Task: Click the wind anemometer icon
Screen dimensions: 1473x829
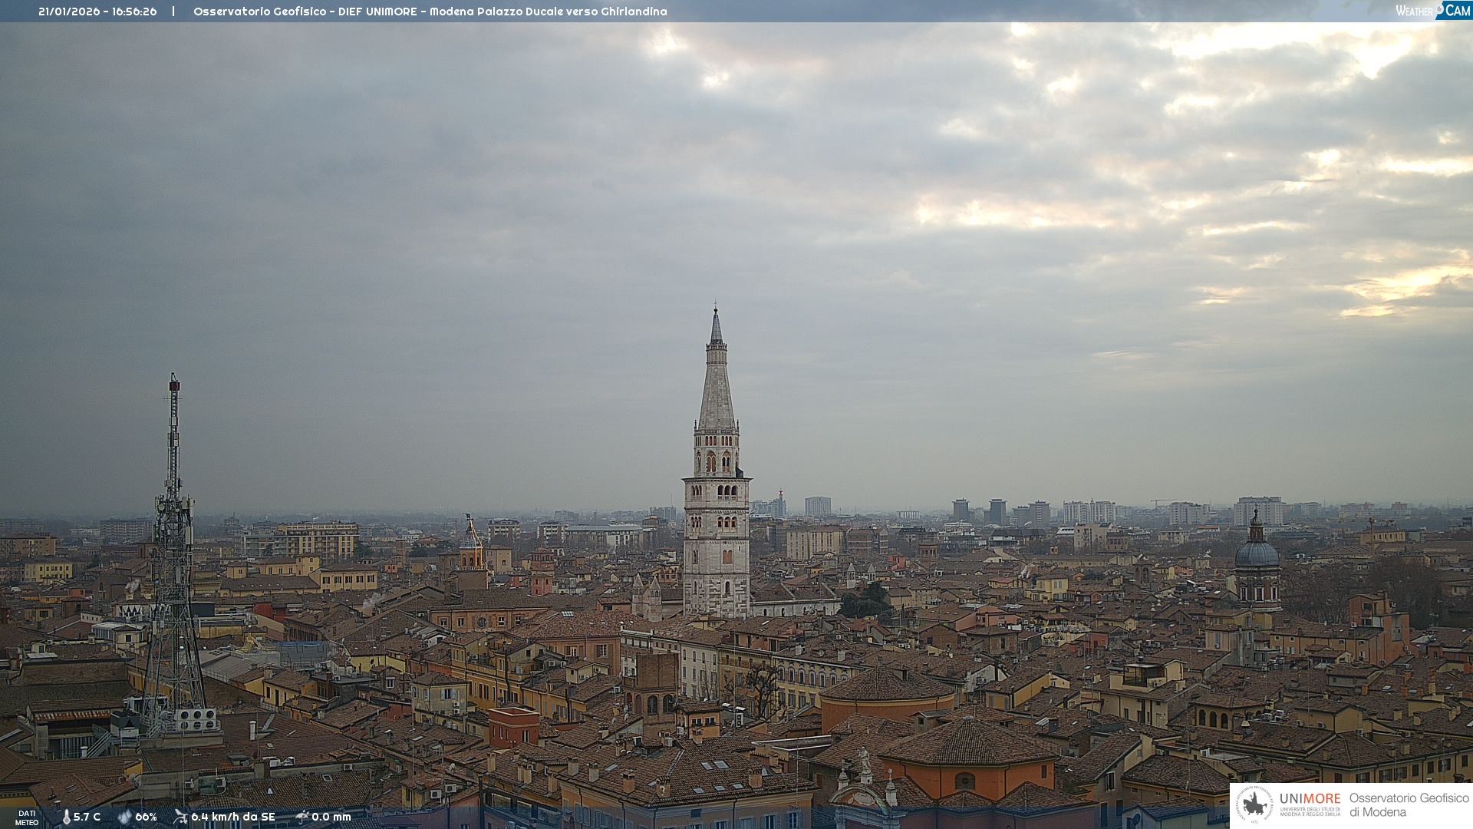Action: [x=180, y=817]
